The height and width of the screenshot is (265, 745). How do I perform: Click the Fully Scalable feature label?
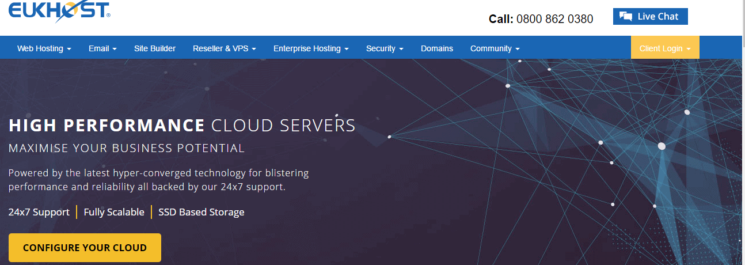tap(114, 212)
